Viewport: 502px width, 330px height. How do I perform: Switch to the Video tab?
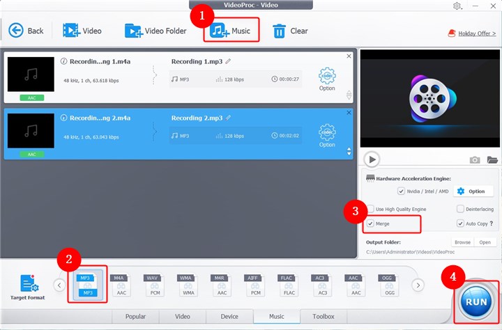[x=183, y=316]
